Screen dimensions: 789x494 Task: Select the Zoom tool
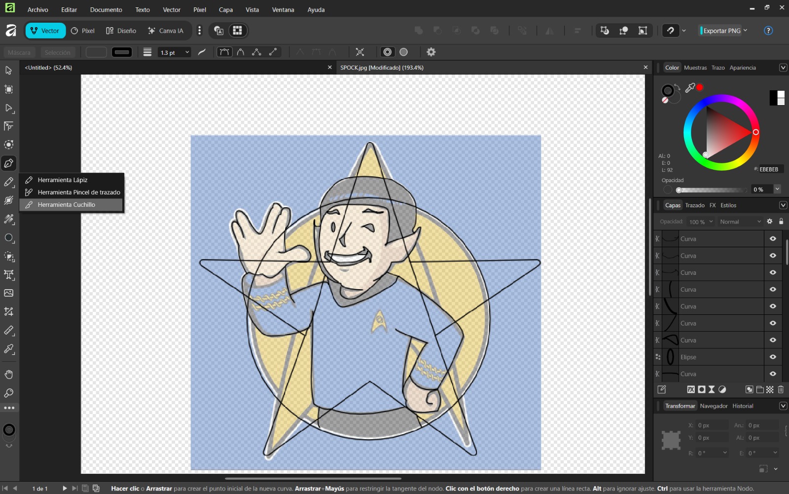tap(8, 392)
